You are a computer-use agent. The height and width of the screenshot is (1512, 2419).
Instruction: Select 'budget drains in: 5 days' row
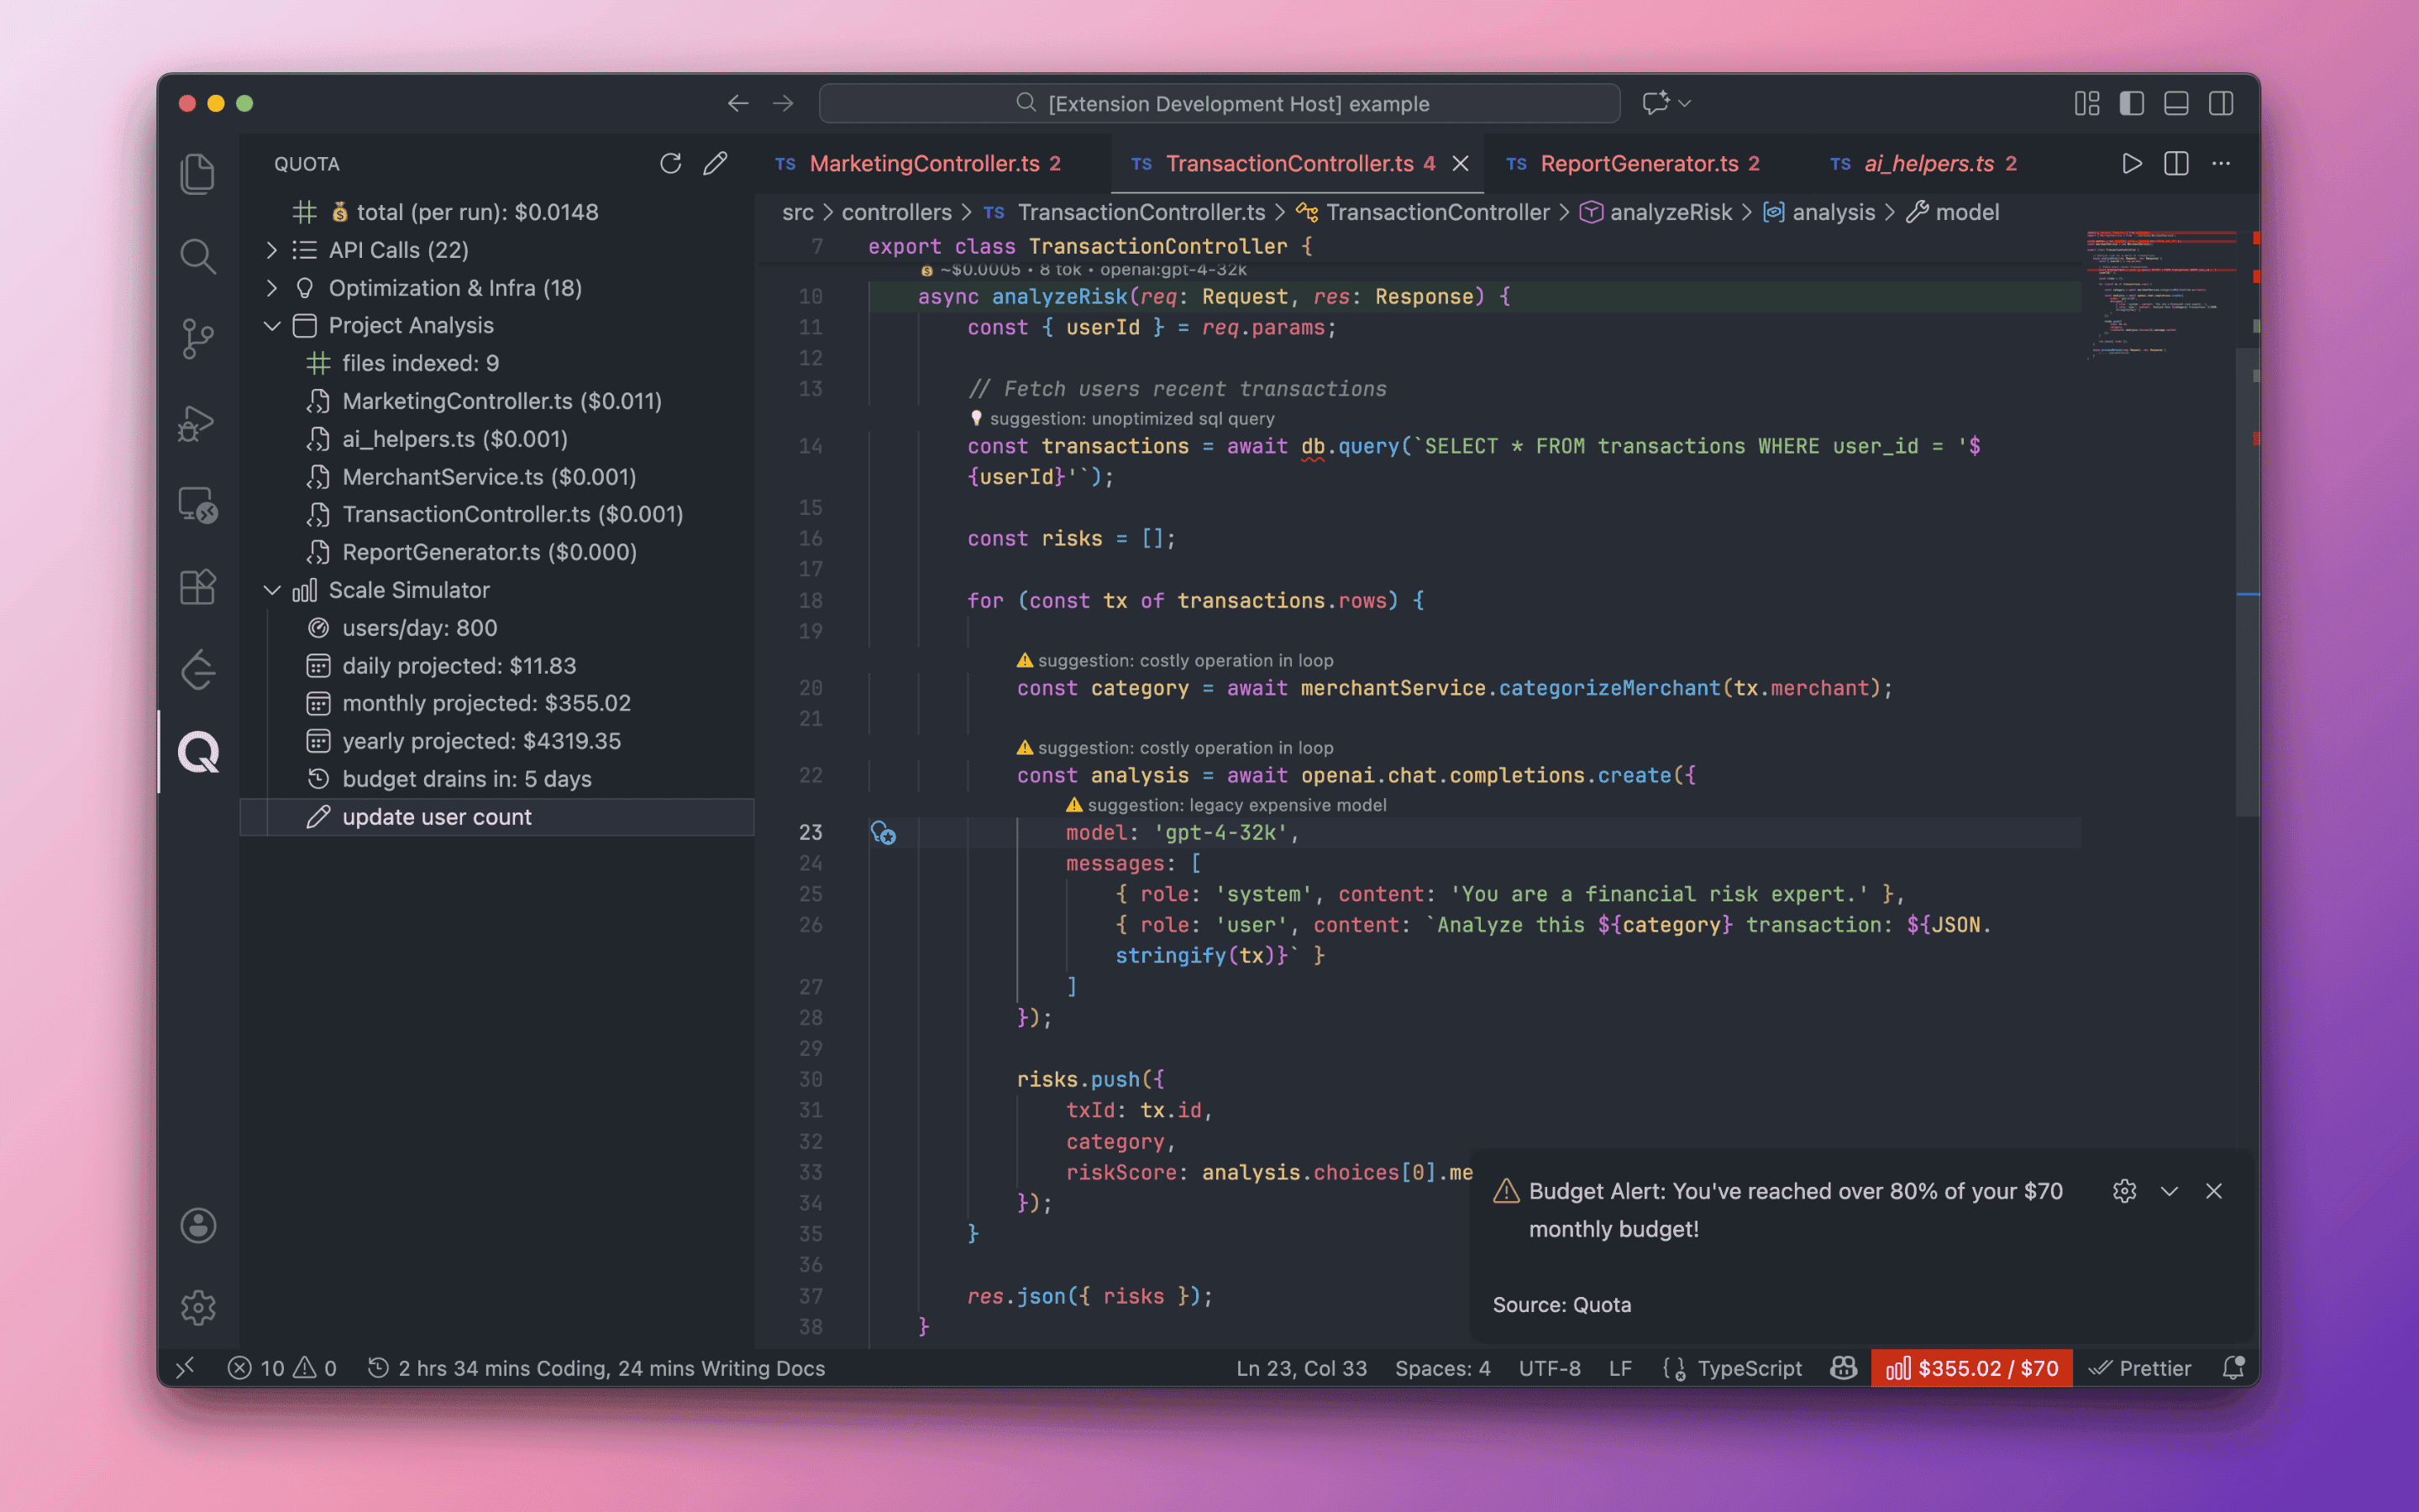[498, 779]
